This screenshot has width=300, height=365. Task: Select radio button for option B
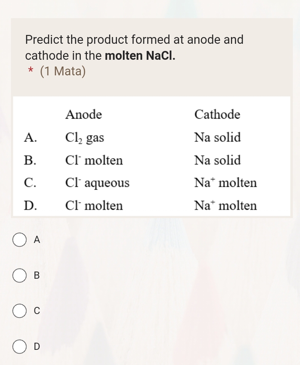(x=19, y=276)
